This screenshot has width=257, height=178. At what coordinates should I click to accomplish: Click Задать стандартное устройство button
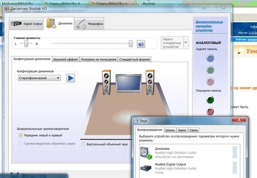click(x=172, y=43)
